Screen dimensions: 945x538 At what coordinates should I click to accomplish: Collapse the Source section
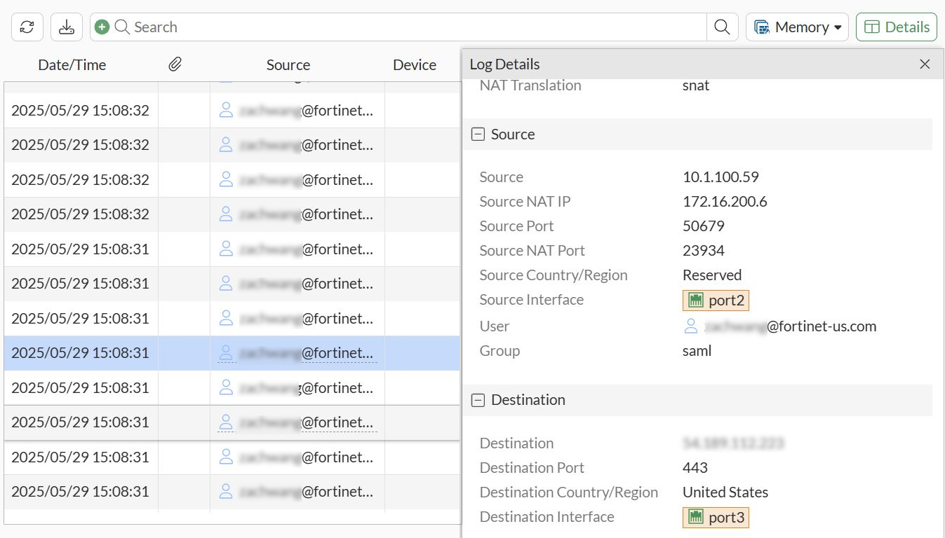(478, 134)
